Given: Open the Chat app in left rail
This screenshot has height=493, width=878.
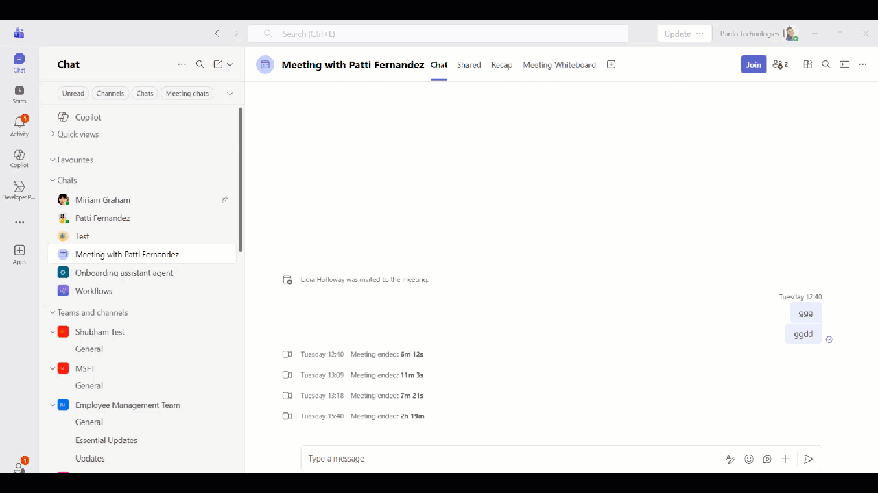Looking at the screenshot, I should (19, 63).
